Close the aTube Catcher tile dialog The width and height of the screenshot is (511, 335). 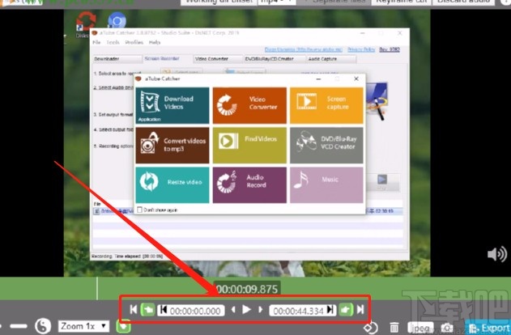click(356, 78)
